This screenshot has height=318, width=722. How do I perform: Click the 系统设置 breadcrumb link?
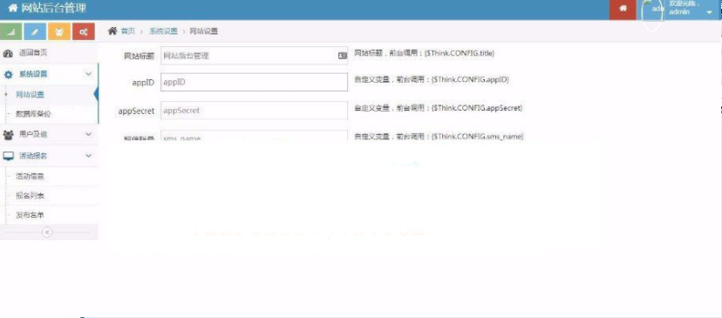click(x=163, y=31)
